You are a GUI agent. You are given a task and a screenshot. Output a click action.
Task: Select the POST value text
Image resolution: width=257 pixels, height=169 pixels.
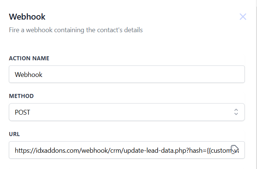pos(23,112)
